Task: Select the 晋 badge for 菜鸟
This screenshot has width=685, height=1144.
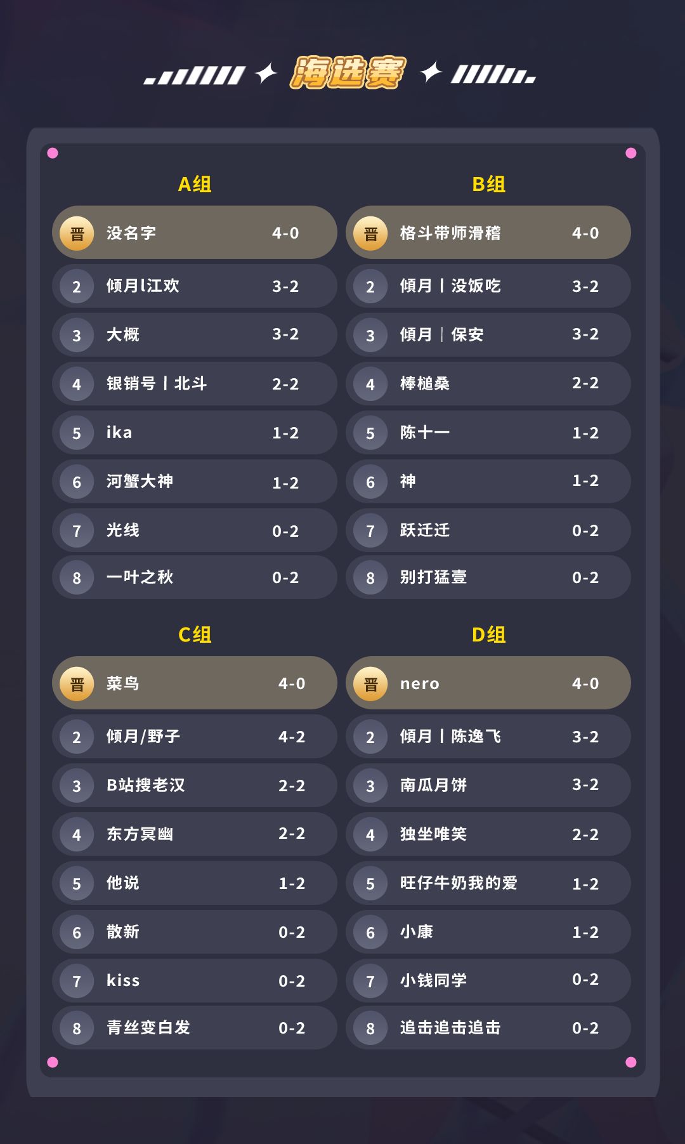Action: (x=77, y=684)
